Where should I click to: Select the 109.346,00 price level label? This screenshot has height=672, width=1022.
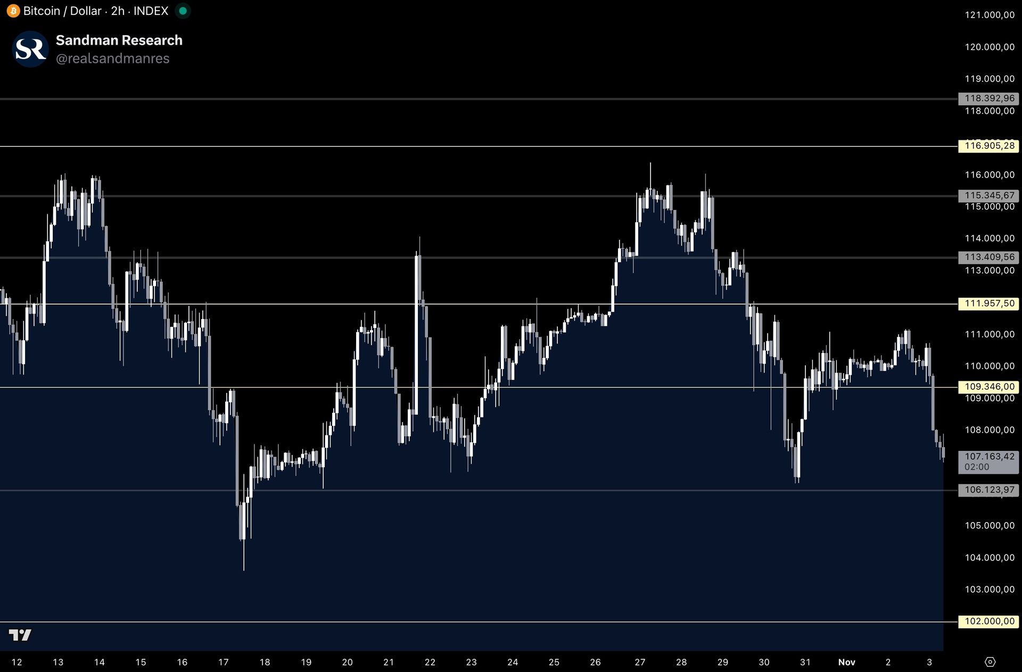coord(988,387)
